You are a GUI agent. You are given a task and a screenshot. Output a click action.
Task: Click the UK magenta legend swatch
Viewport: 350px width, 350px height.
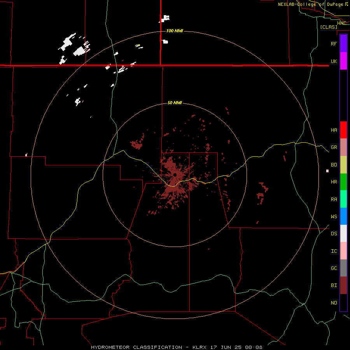click(x=343, y=61)
